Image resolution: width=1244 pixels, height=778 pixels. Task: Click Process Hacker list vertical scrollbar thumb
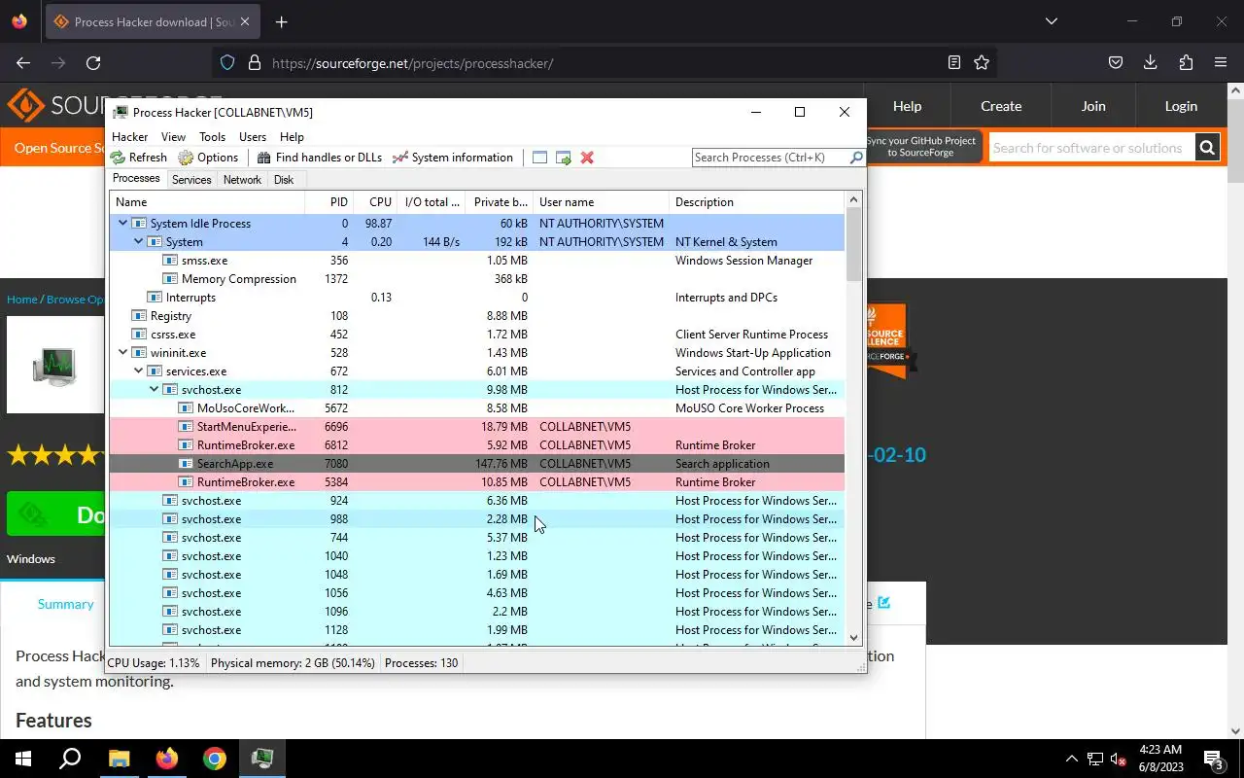coord(854,244)
